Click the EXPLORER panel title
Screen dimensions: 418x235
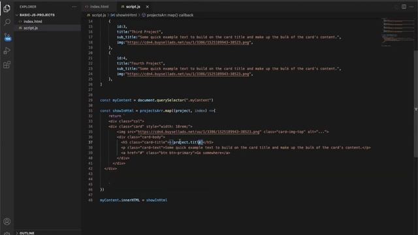tap(27, 7)
